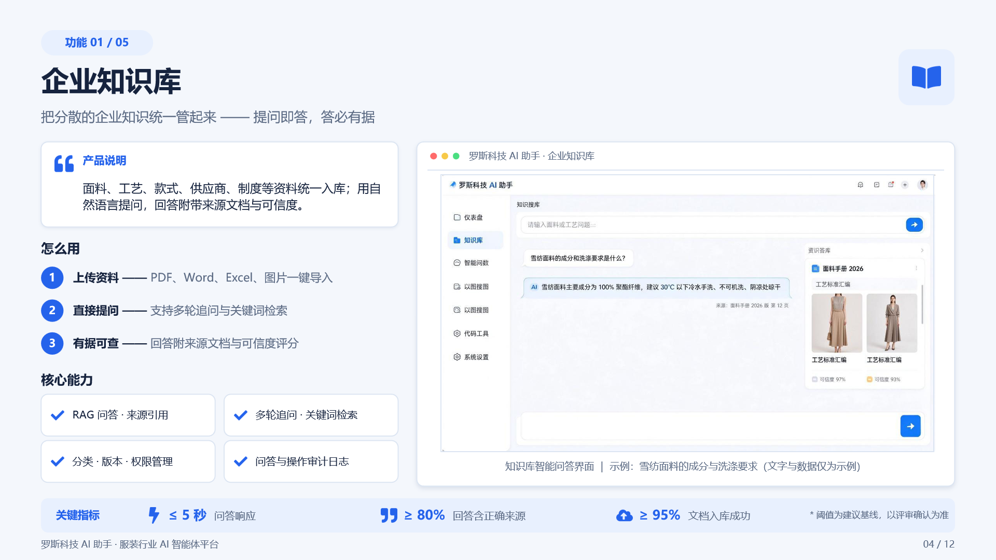This screenshot has height=560, width=996.
Task: Click the step 2 circle beside 直接提问
Action: tap(52, 311)
